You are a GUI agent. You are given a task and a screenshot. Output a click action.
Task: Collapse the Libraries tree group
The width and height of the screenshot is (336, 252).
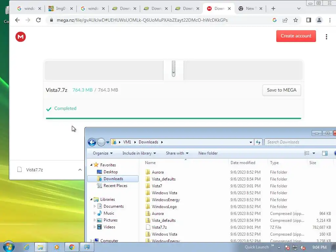click(x=91, y=199)
